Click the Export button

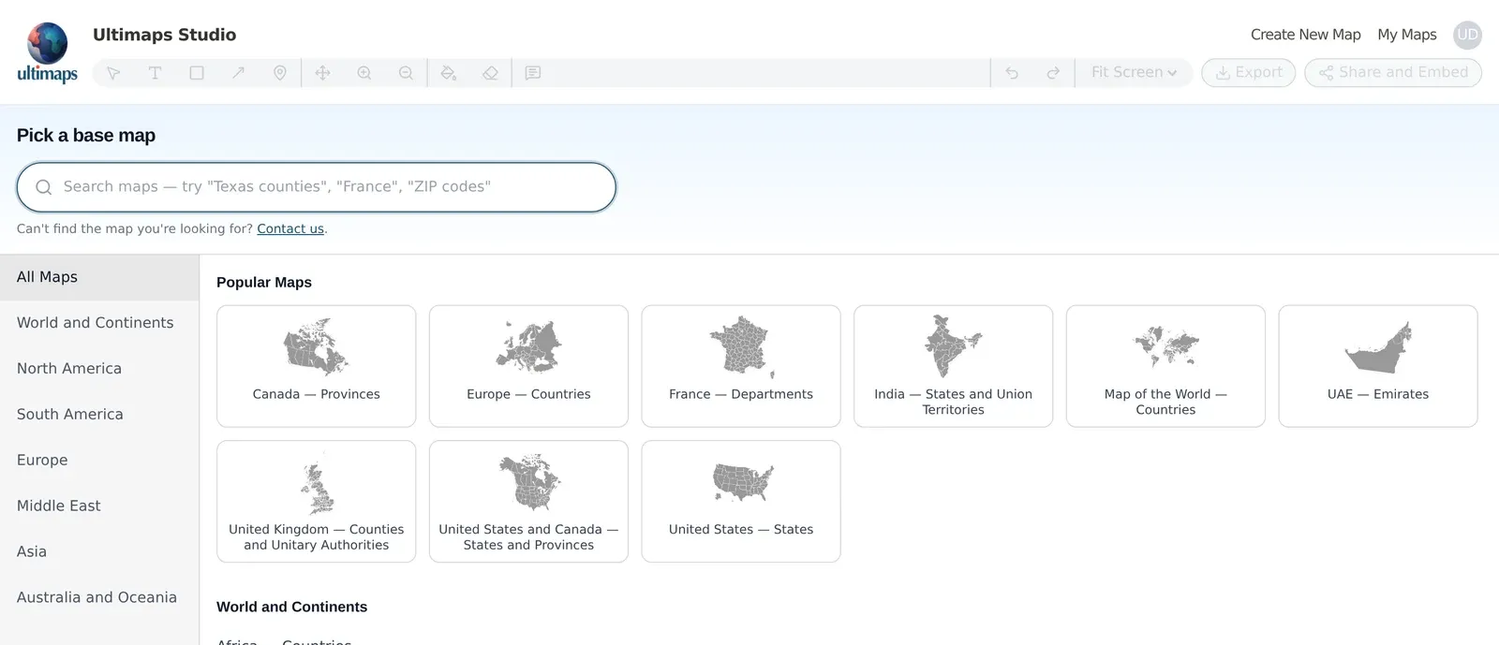(x=1249, y=73)
